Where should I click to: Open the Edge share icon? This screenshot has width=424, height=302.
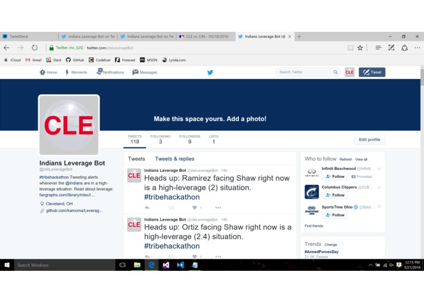coord(404,48)
